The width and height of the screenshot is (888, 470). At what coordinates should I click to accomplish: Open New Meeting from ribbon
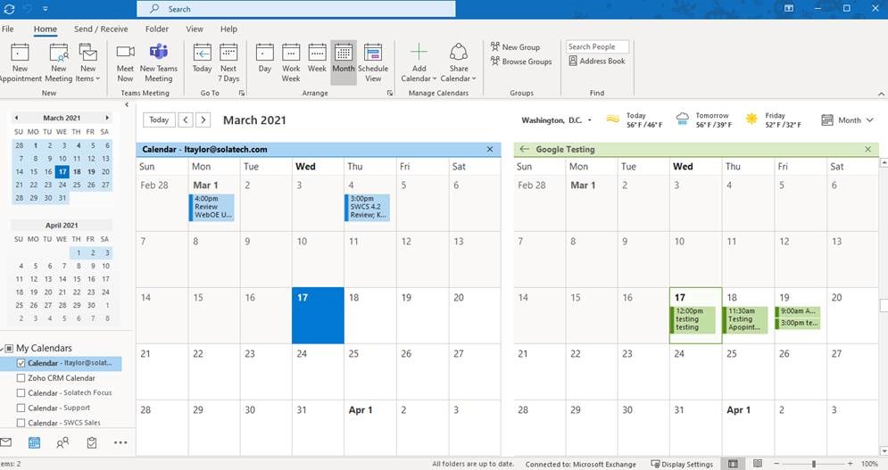pos(59,62)
